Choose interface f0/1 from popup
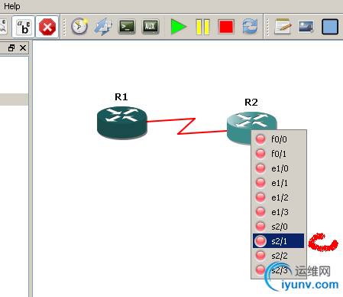 tap(279, 154)
